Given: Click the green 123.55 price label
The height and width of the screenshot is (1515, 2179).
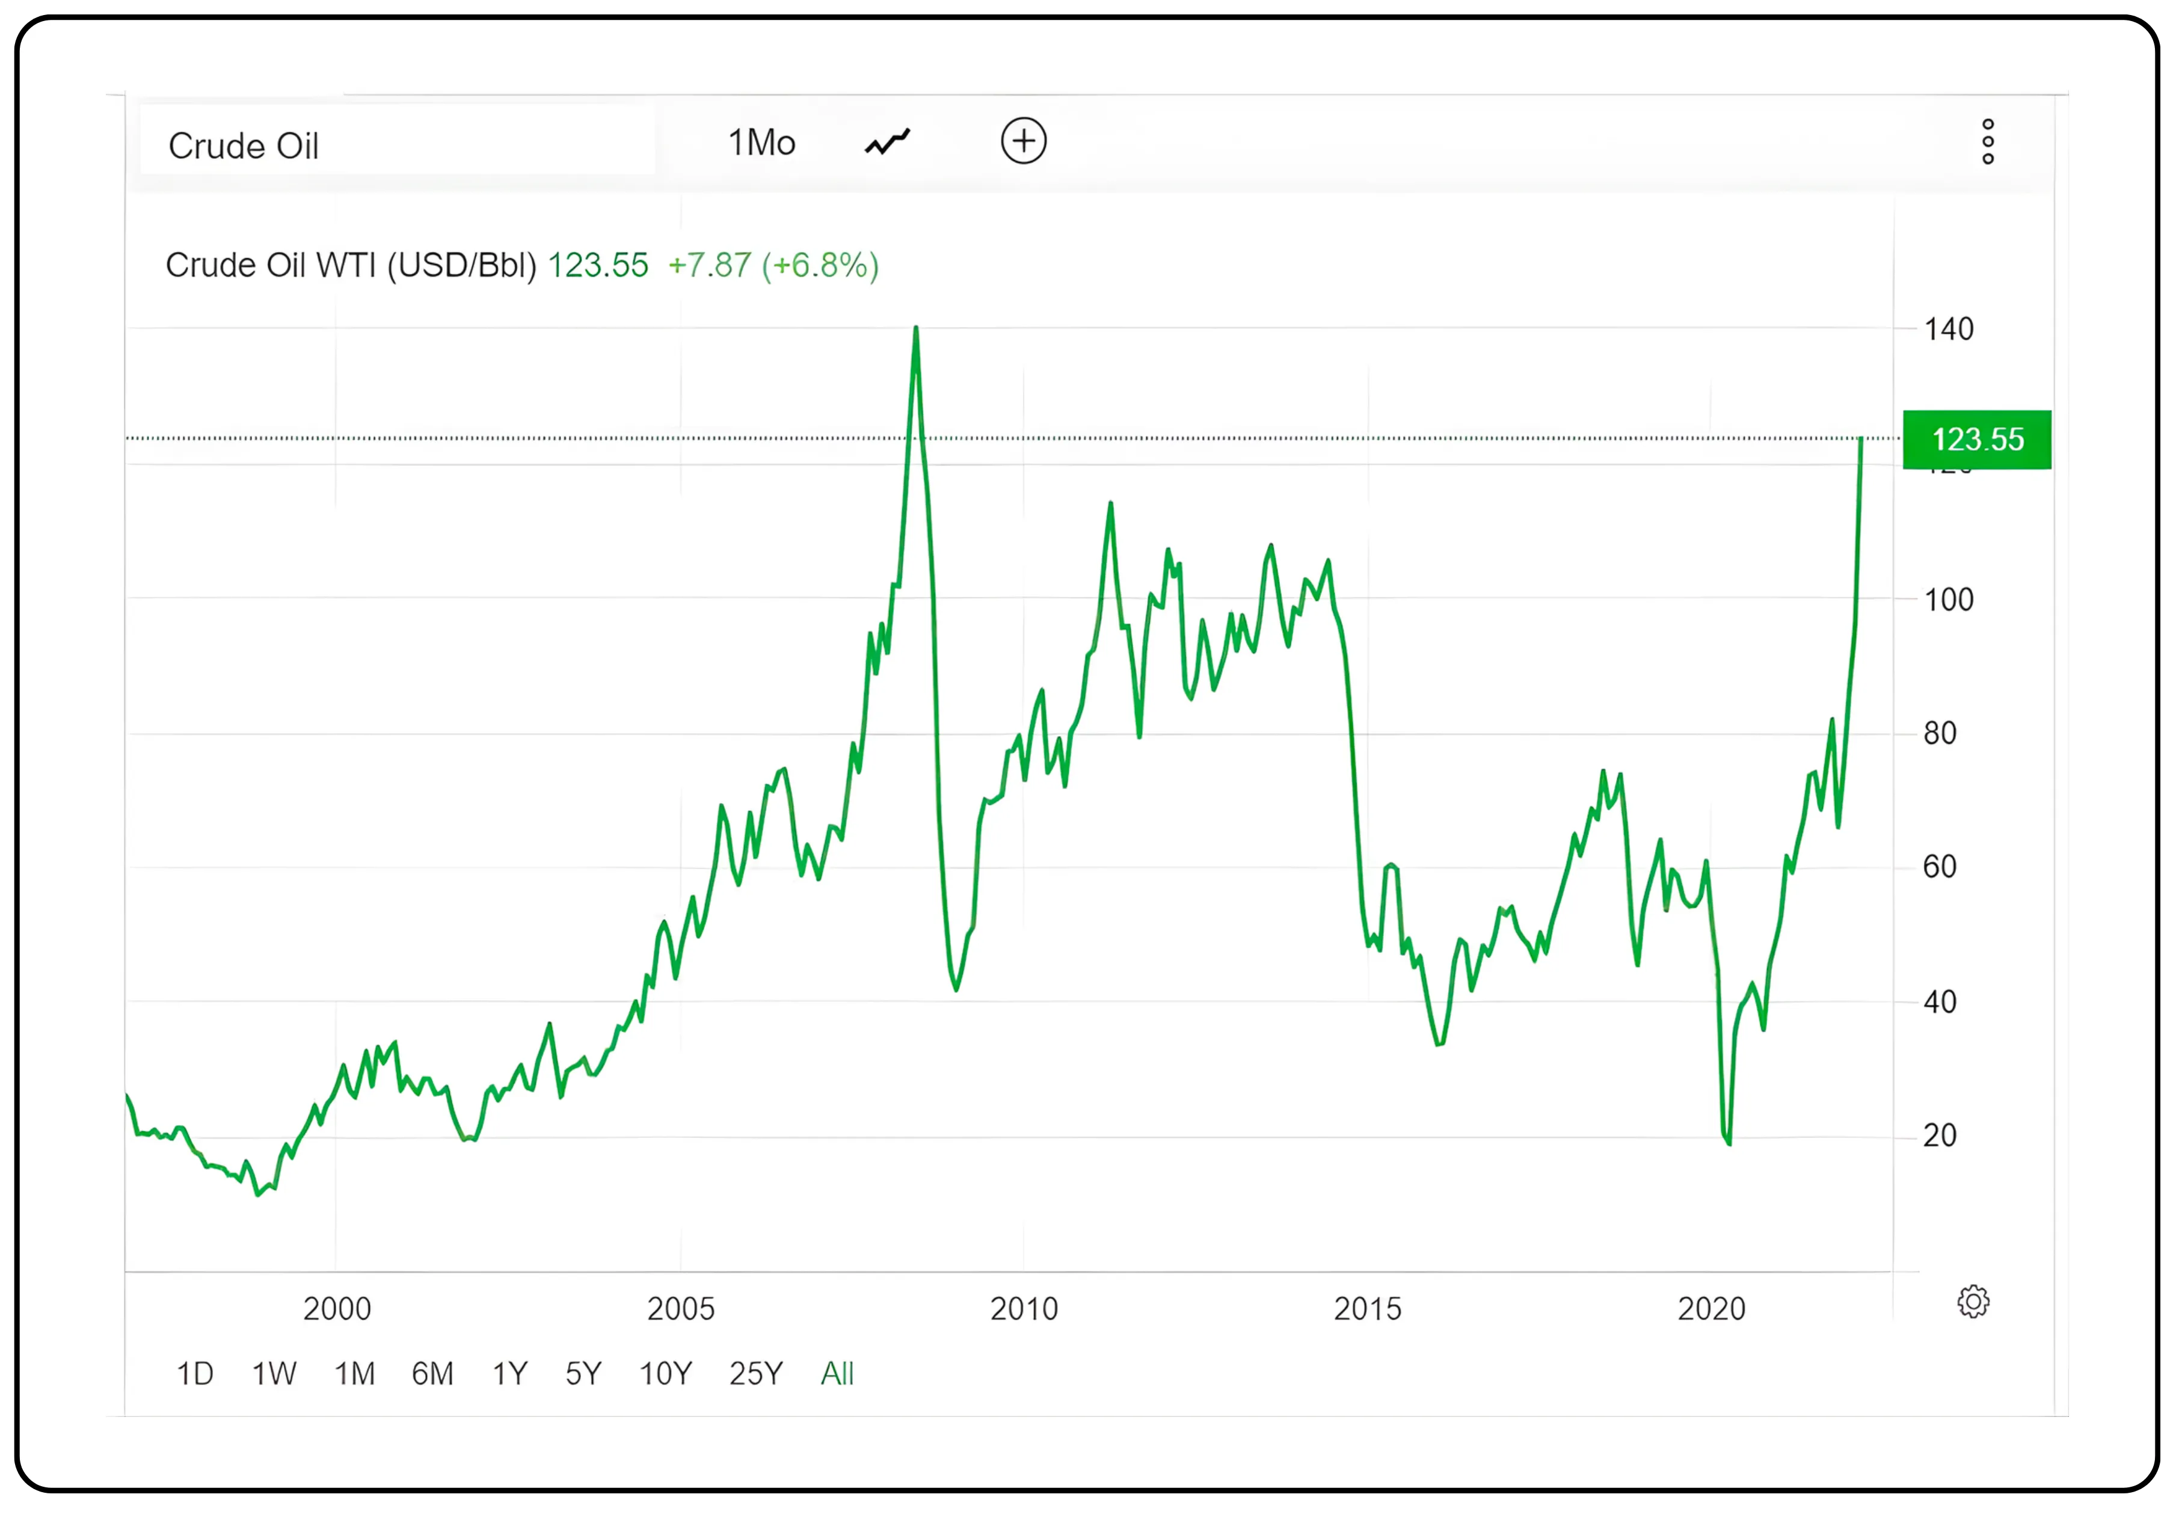Looking at the screenshot, I should [x=1977, y=440].
